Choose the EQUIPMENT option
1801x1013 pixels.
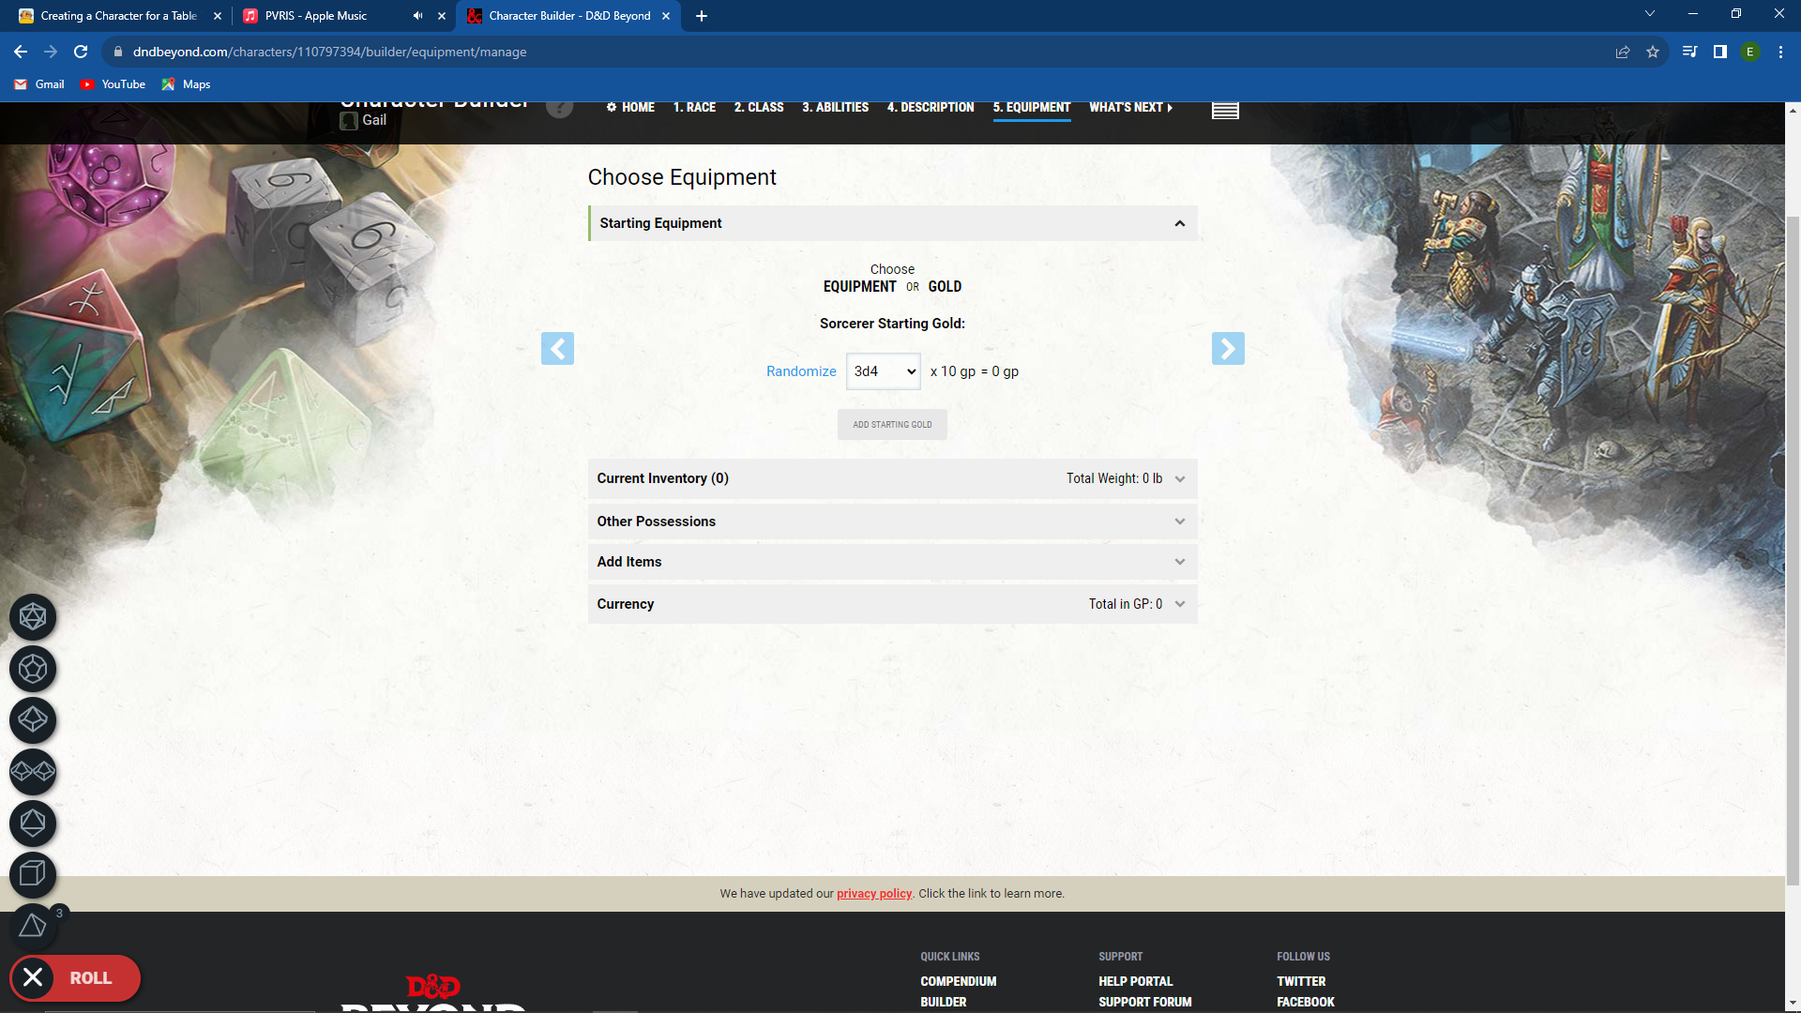tap(859, 287)
